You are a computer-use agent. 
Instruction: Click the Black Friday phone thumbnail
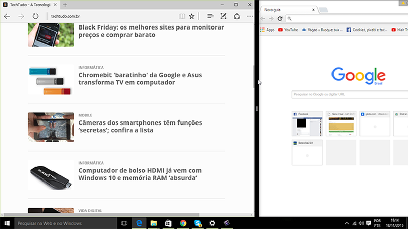pyautogui.click(x=51, y=35)
